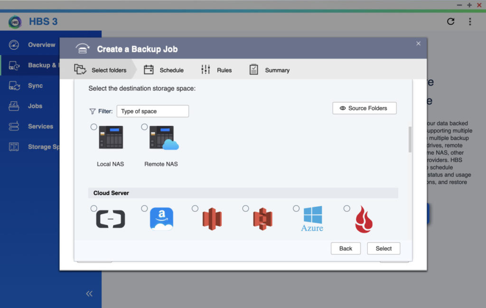Close the Create a Backup Job dialog
The width and height of the screenshot is (486, 308).
419,43
